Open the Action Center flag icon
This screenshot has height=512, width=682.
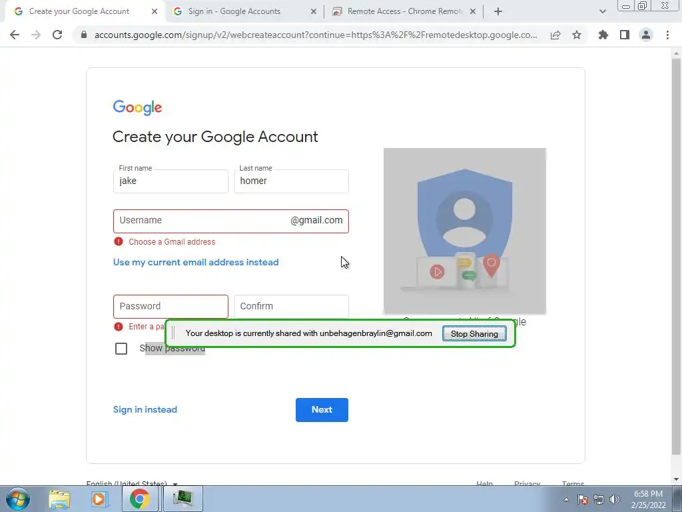click(583, 499)
